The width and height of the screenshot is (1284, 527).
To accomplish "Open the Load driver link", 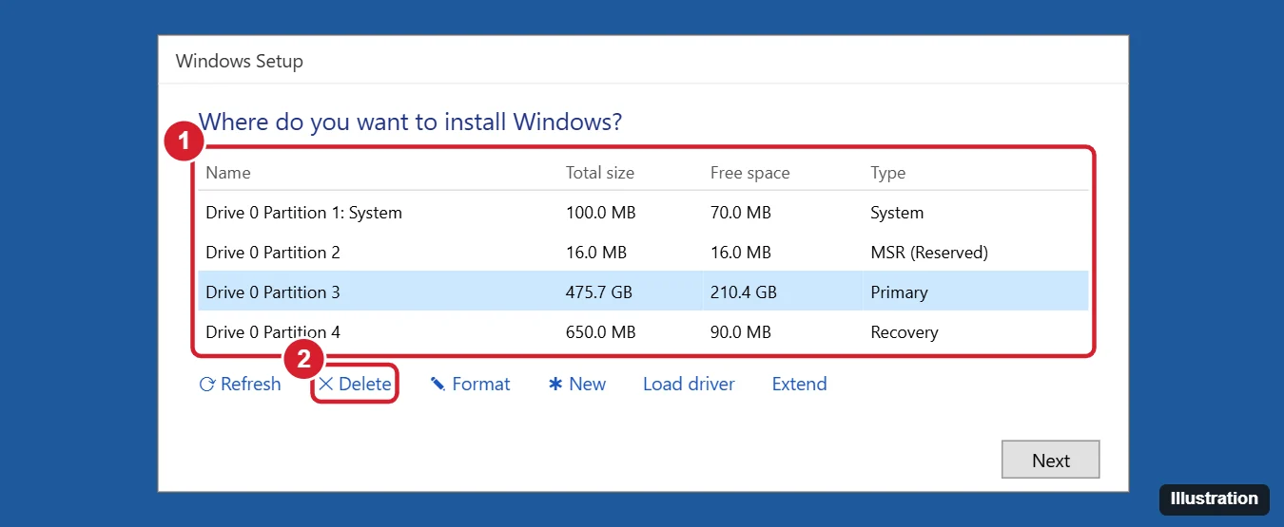I will [x=689, y=384].
